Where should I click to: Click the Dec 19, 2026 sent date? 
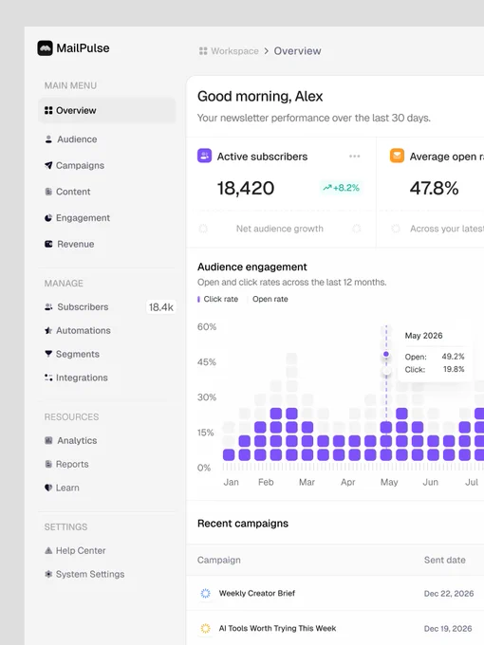(x=448, y=629)
